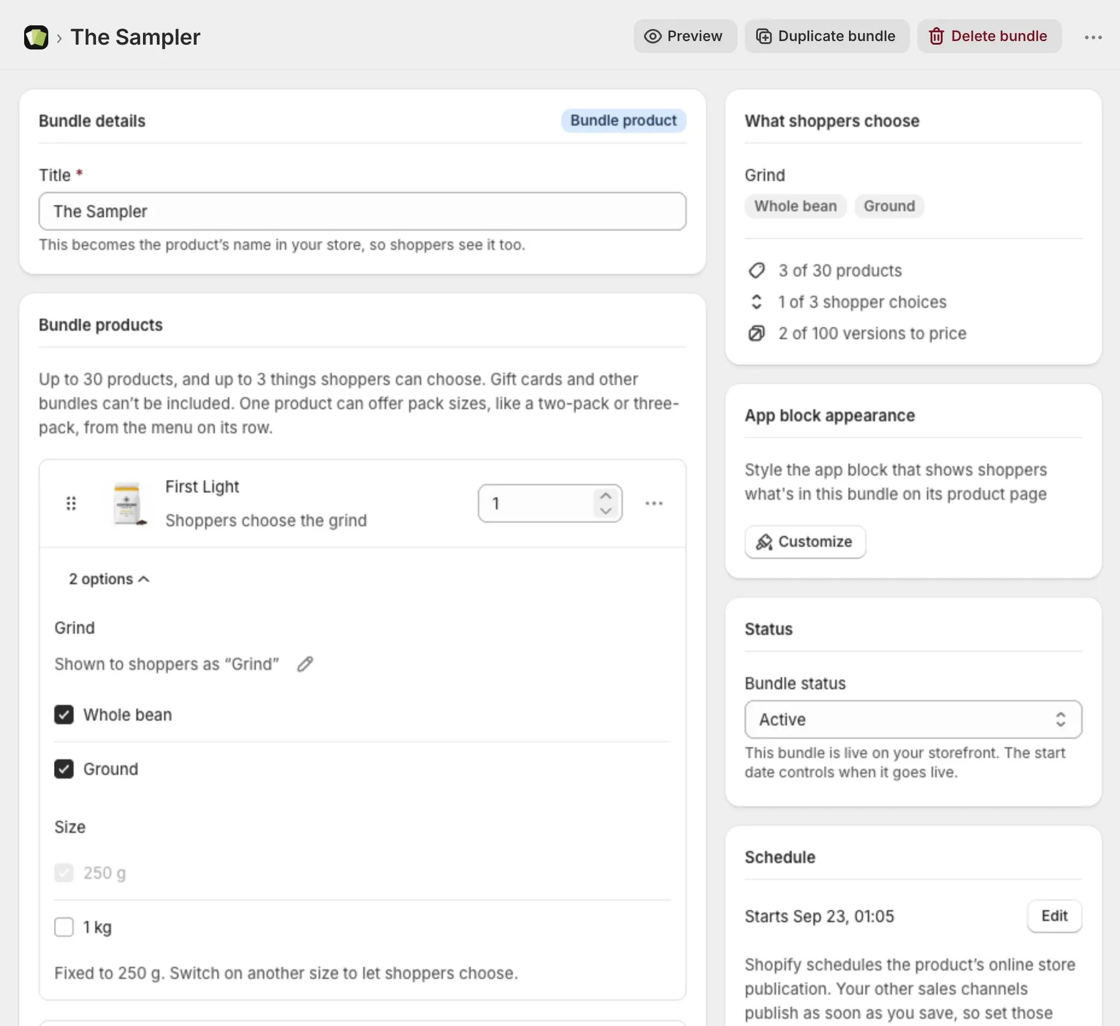Click the First Light quantity field
1120x1026 pixels.
coord(550,503)
